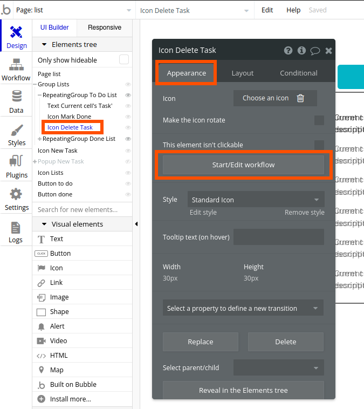The image size is (364, 409).
Task: Open the Select parent/child dropdown
Action: [279, 367]
